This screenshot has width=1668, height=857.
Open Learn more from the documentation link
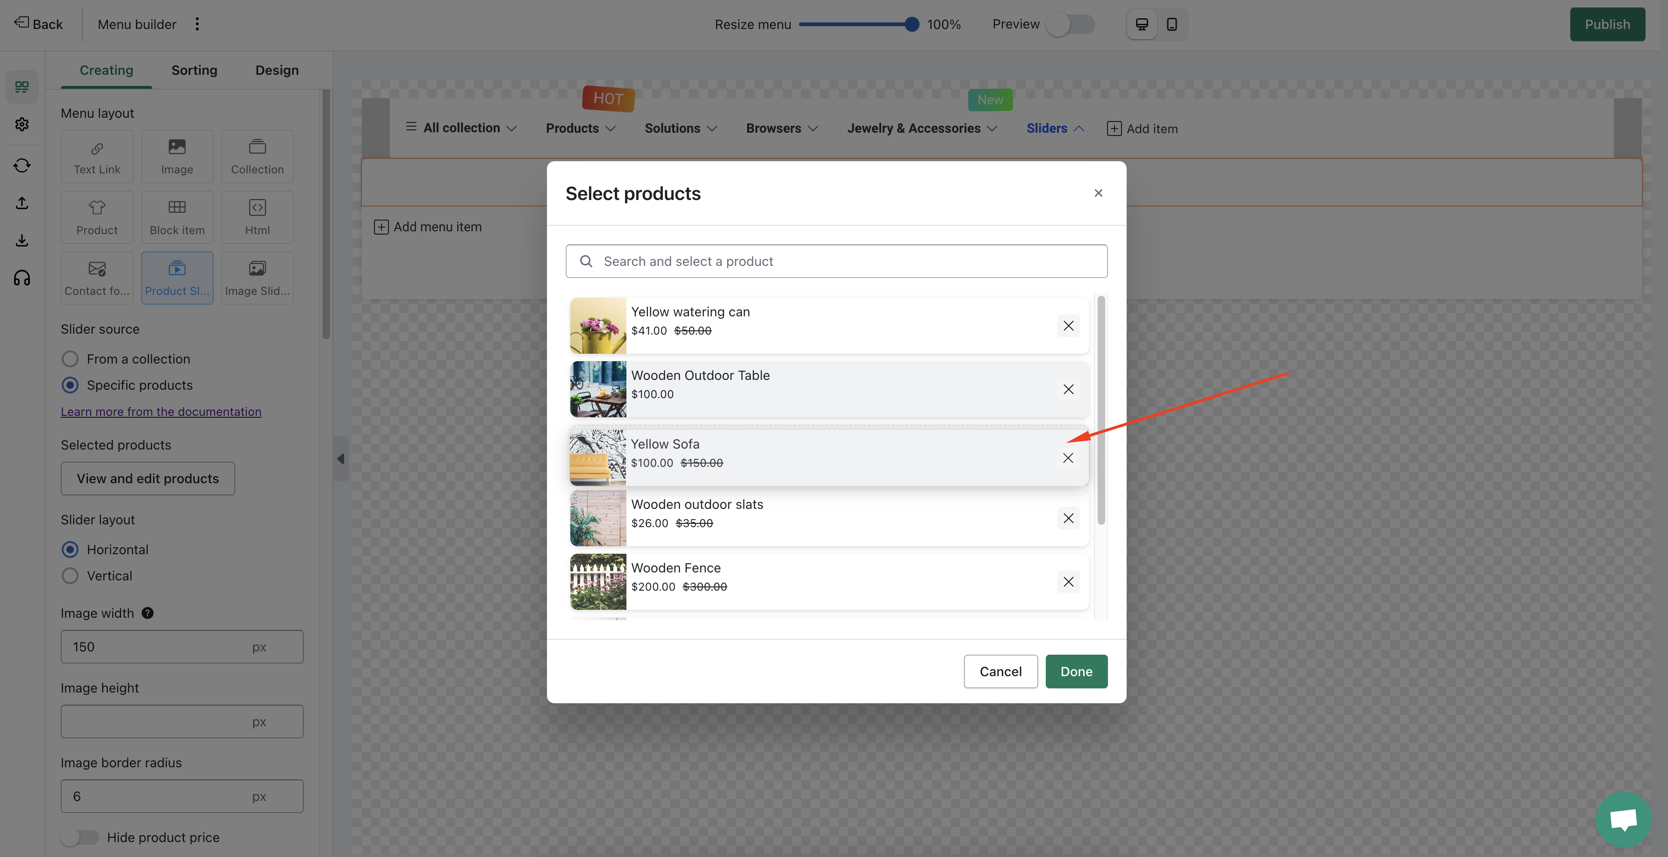pos(161,412)
